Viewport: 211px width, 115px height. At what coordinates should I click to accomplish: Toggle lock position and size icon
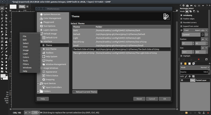tap(190, 76)
